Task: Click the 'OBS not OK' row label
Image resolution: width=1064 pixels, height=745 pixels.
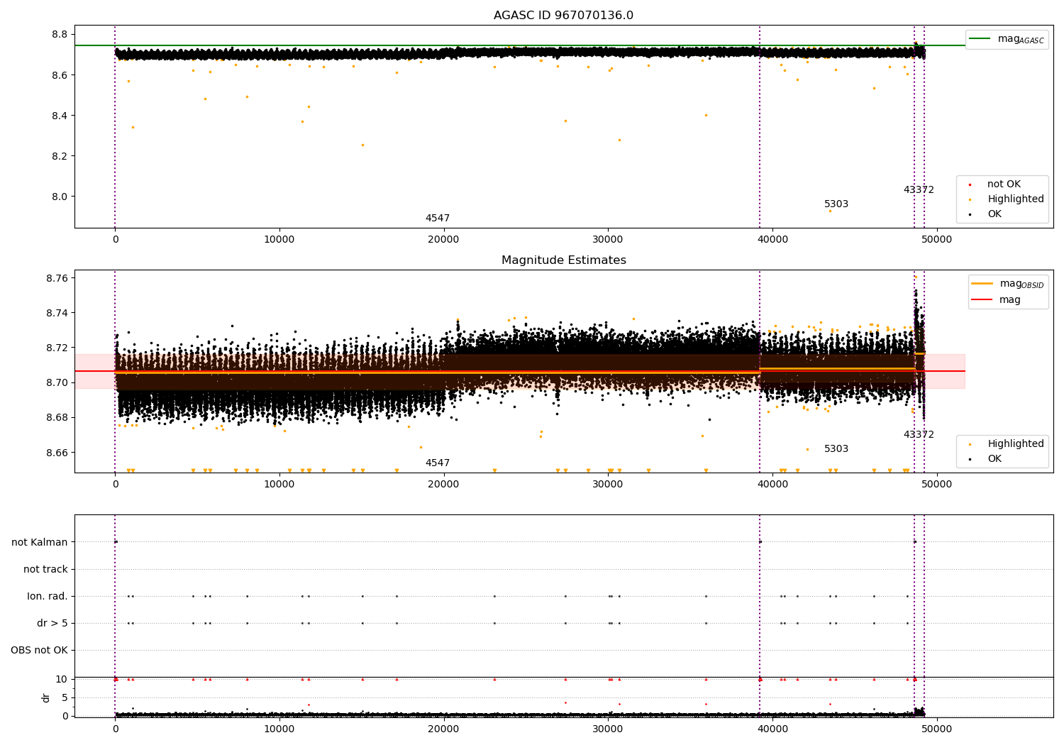Action: (x=40, y=650)
